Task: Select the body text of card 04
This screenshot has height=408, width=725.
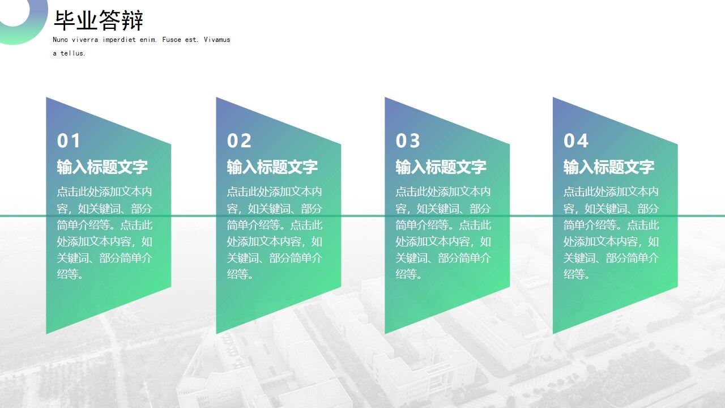Action: [x=611, y=232]
